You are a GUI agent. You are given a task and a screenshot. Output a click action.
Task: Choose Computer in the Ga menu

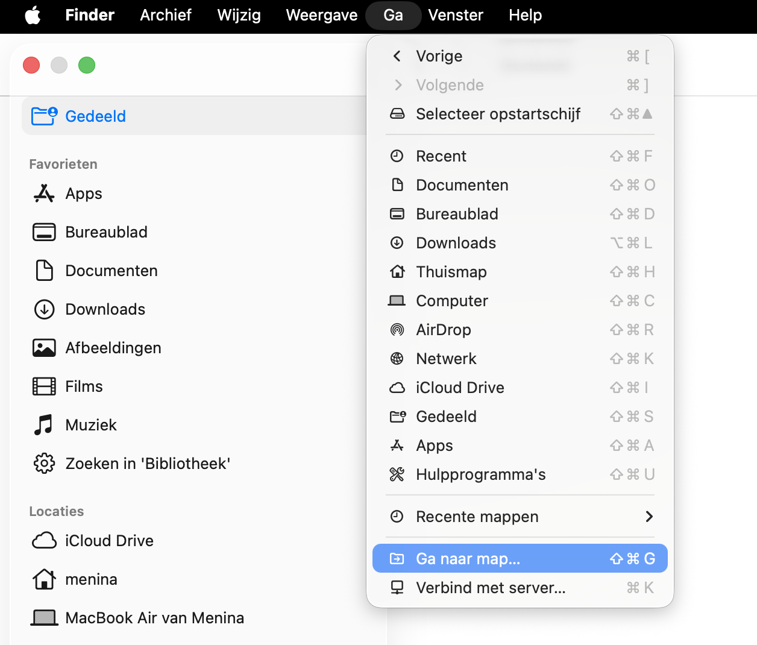(520, 301)
